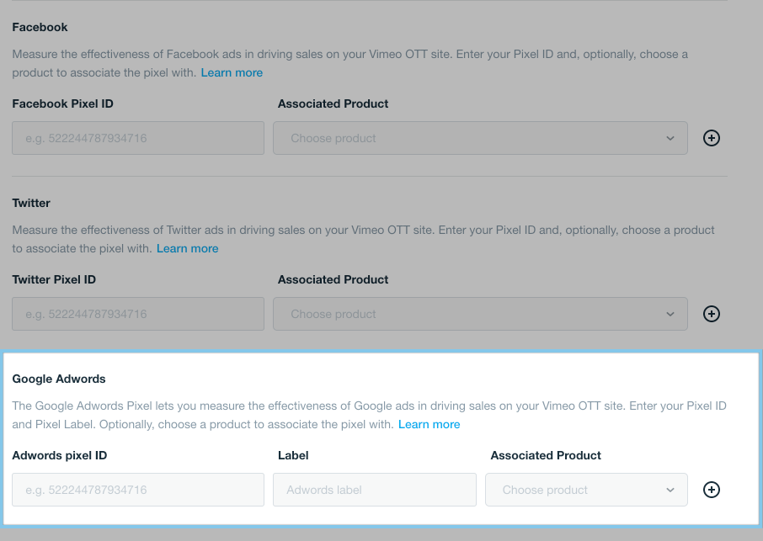
Task: Click into the Twitter Pixel ID field
Action: click(x=138, y=314)
